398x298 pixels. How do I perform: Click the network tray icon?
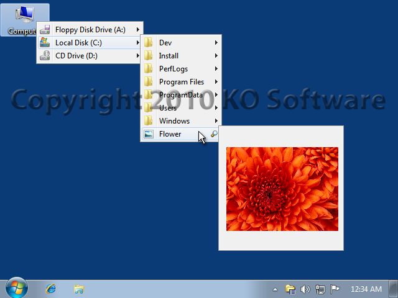pyautogui.click(x=320, y=289)
